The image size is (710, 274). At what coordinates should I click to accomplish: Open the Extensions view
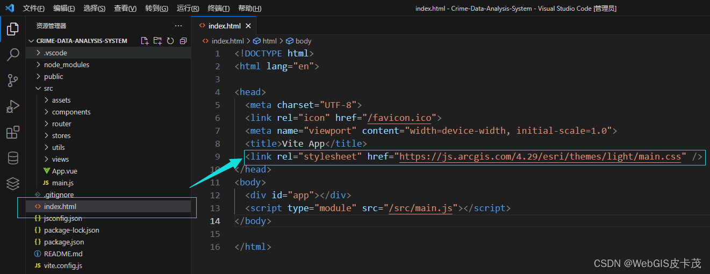click(12, 132)
